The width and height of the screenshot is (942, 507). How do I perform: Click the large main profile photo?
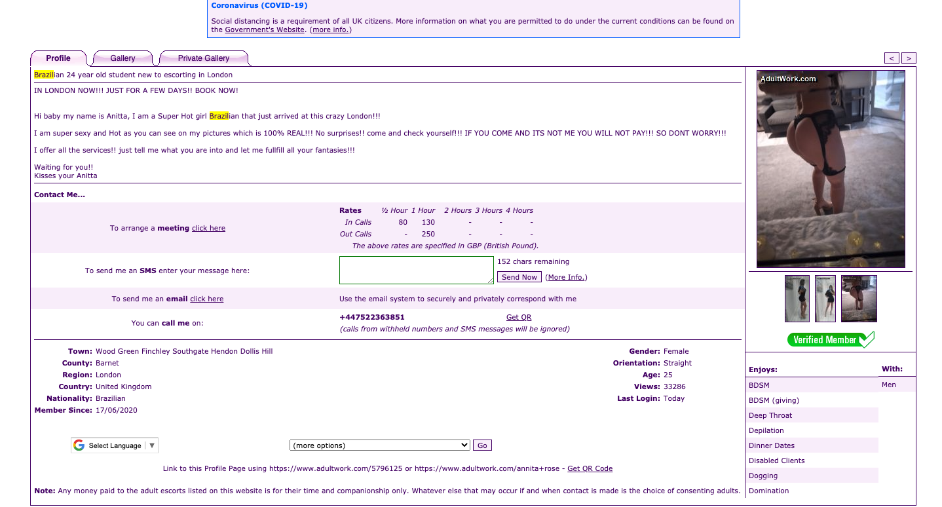point(831,169)
